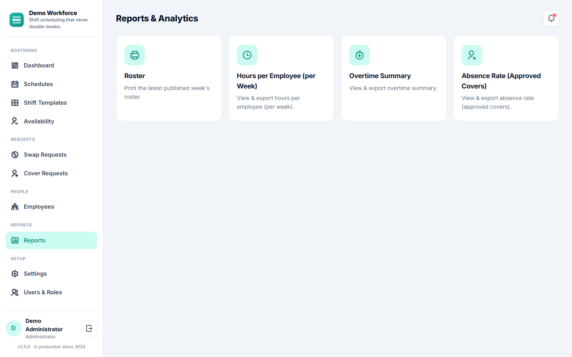Screen dimensions: 572x357
Task: Click the stopwatch icon on Overtime Summary card
Action: click(359, 55)
